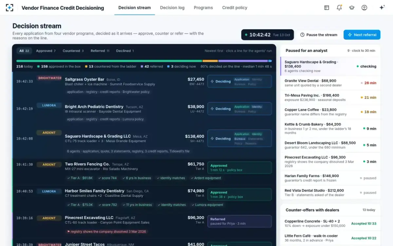This screenshot has width=393, height=246.
Task: Open the Two Rivers Fencing Co. line
Action: point(144,172)
